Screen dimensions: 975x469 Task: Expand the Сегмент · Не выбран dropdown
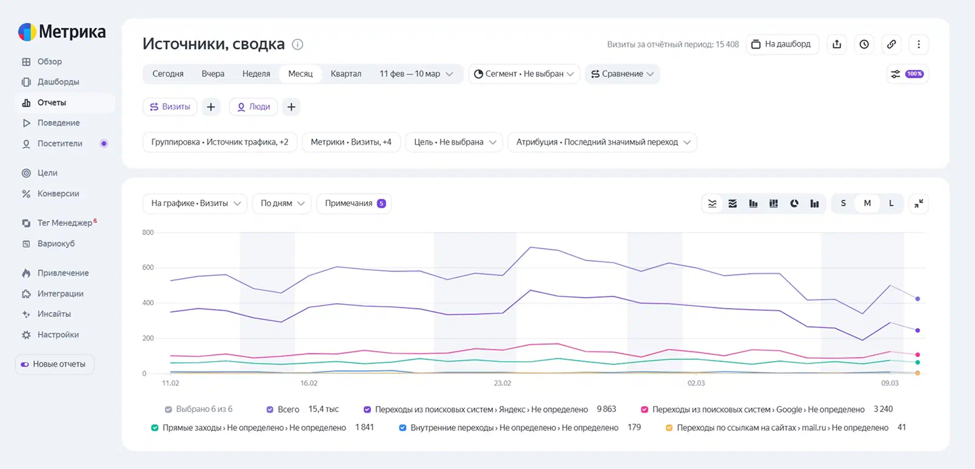(524, 74)
